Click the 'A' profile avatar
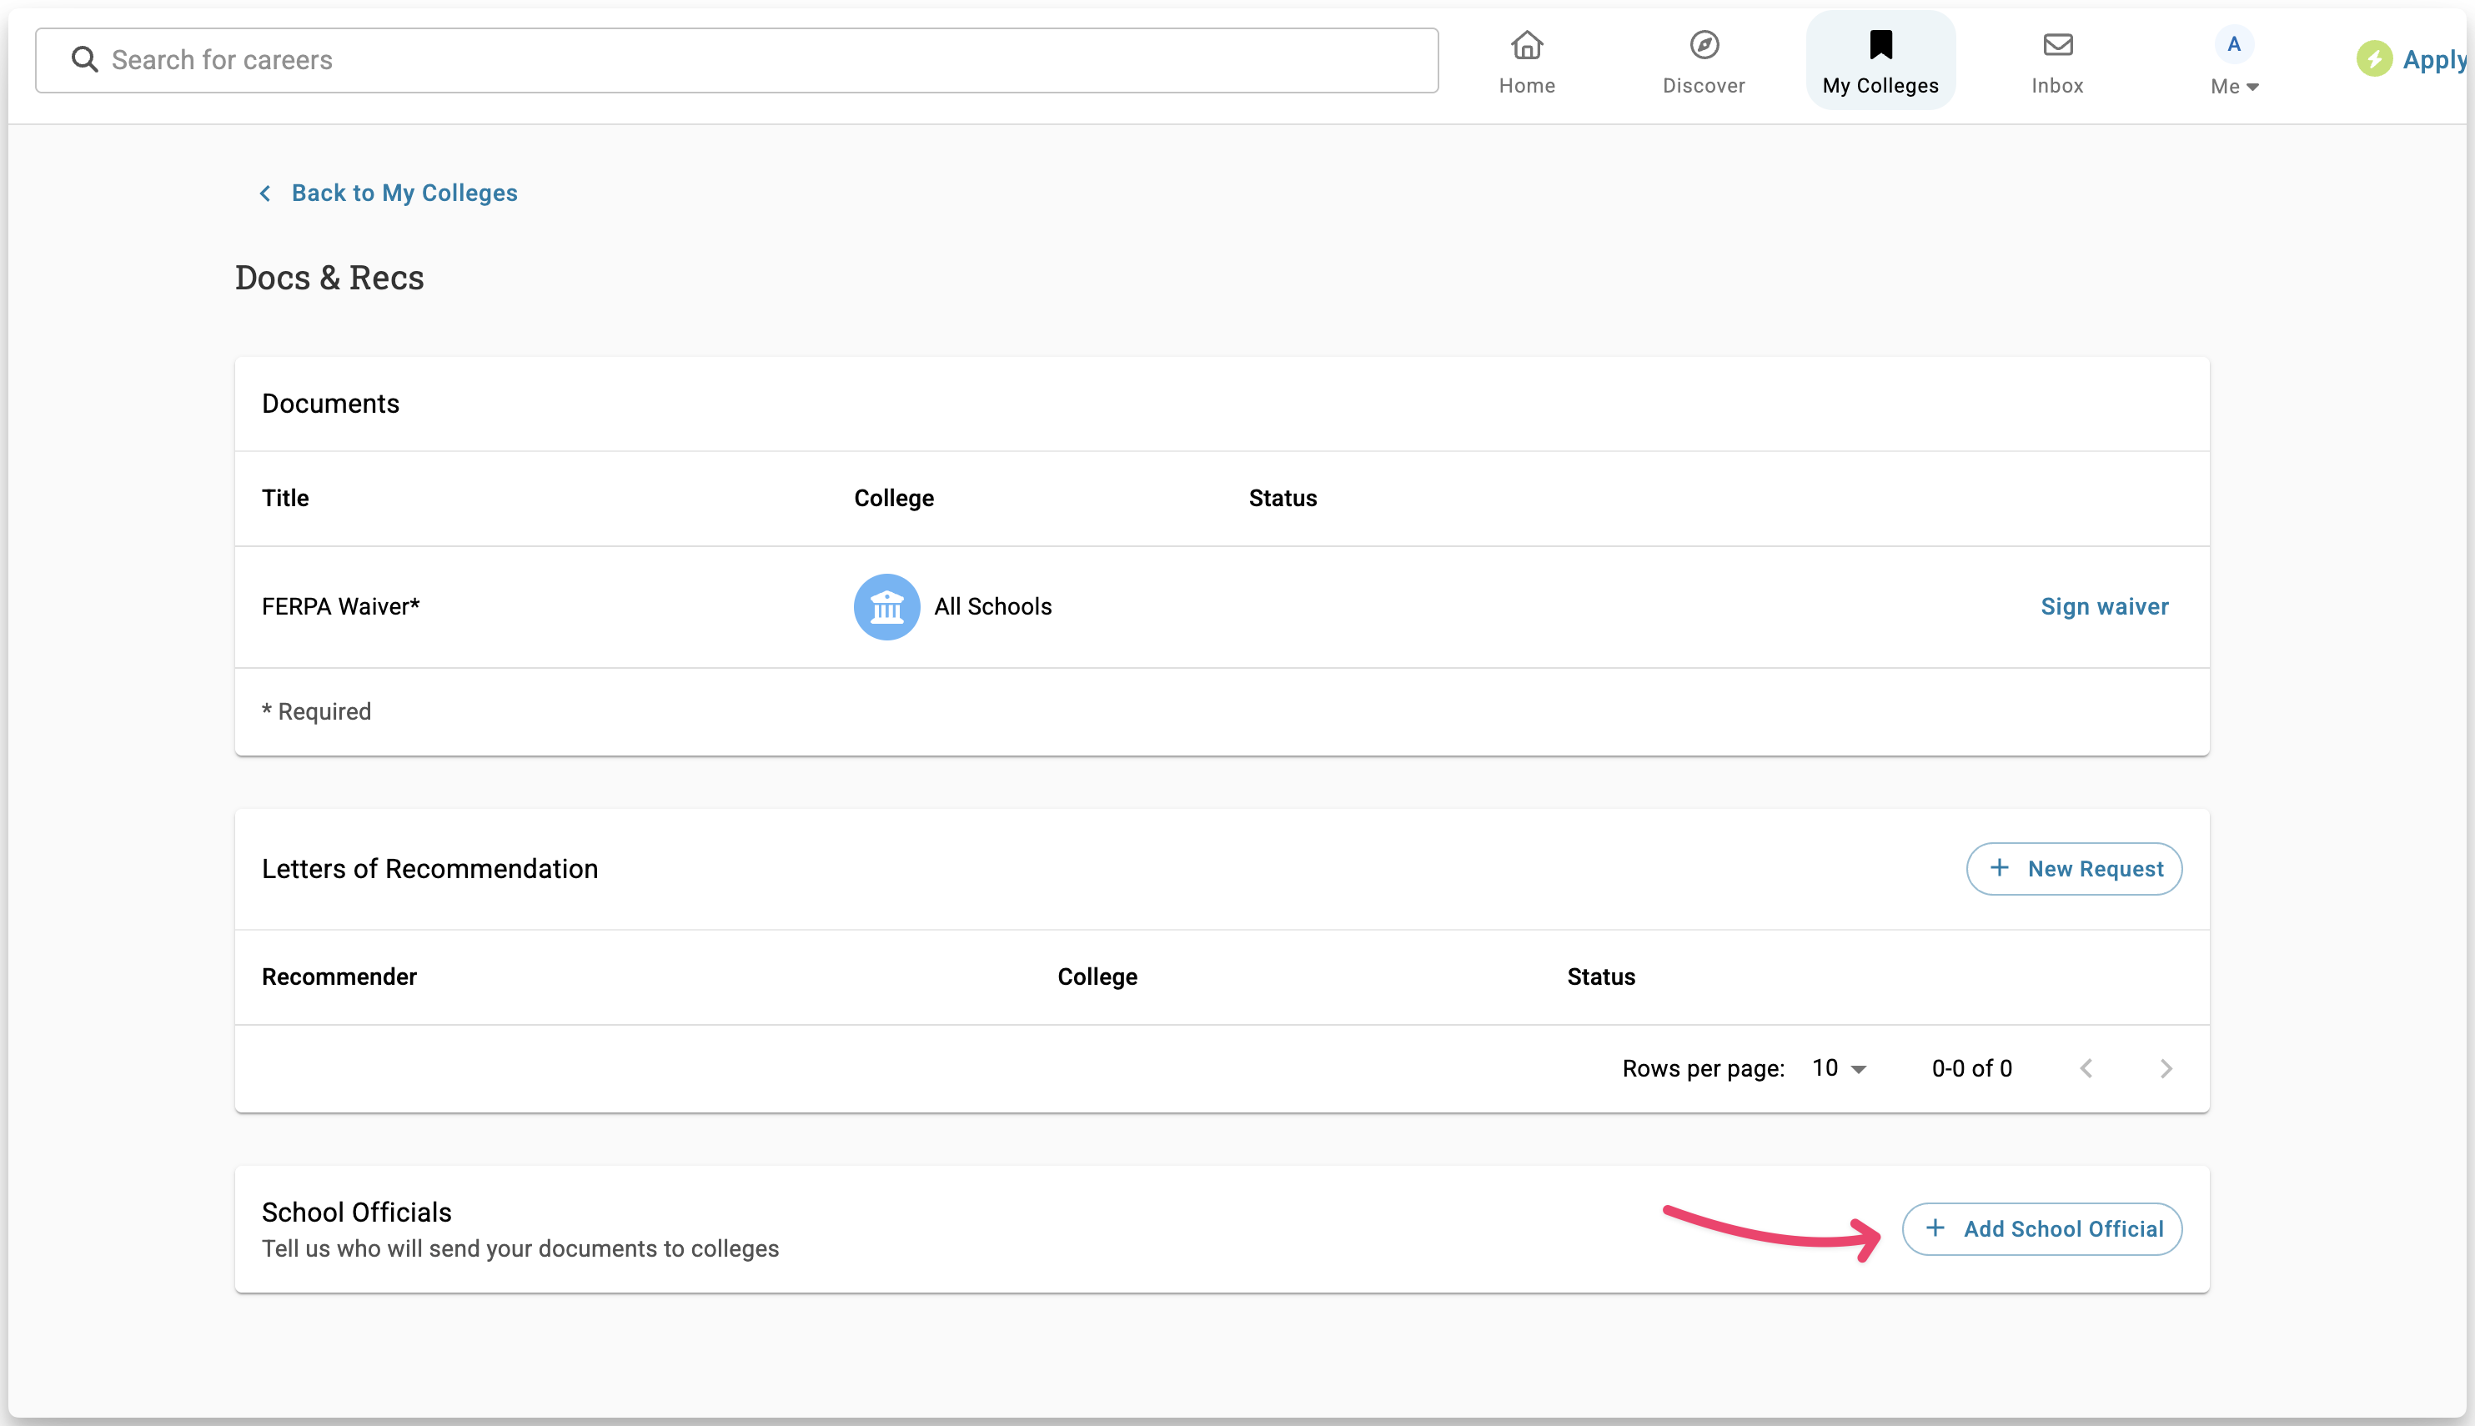Image resolution: width=2475 pixels, height=1426 pixels. tap(2233, 44)
